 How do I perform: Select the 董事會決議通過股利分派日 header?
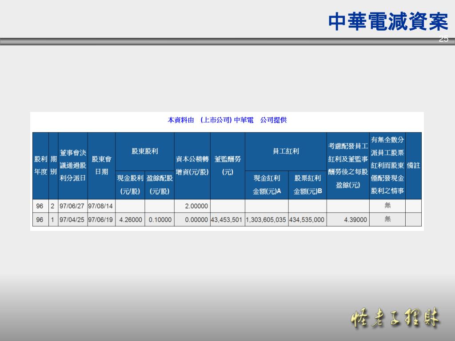click(73, 166)
